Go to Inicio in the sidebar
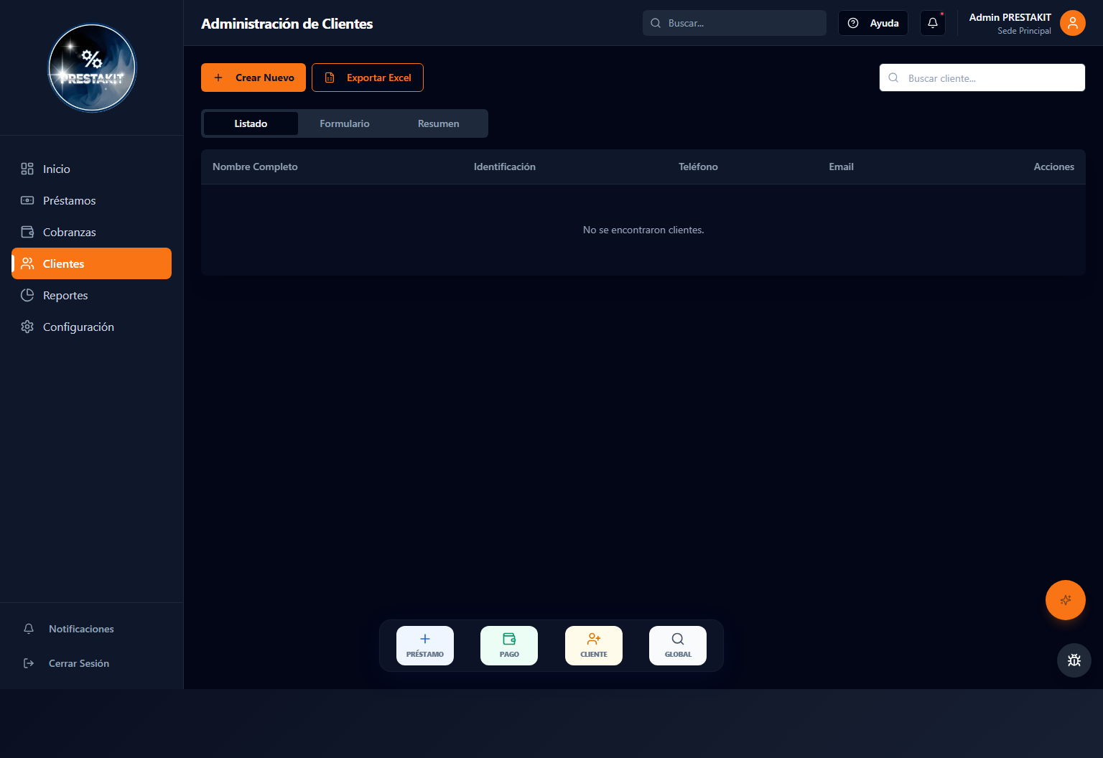This screenshot has width=1103, height=758. coord(92,169)
